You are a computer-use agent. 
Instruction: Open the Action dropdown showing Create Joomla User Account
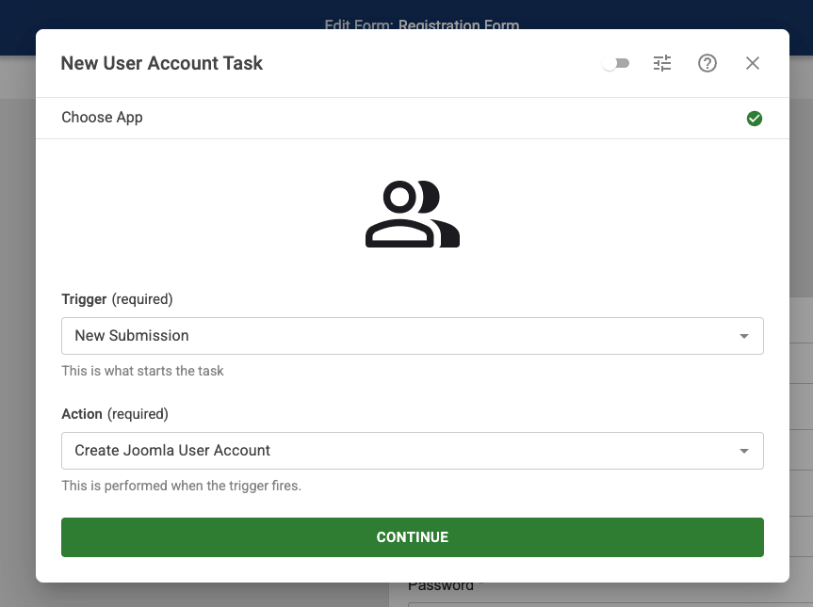[413, 451]
